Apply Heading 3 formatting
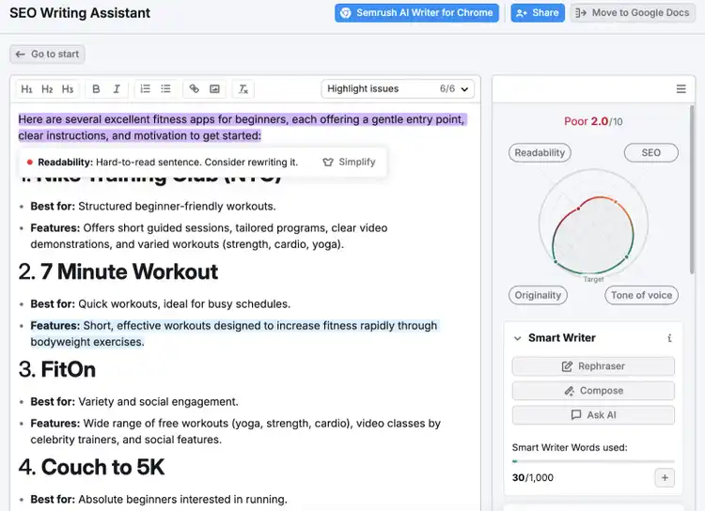This screenshot has width=705, height=511. click(x=68, y=89)
